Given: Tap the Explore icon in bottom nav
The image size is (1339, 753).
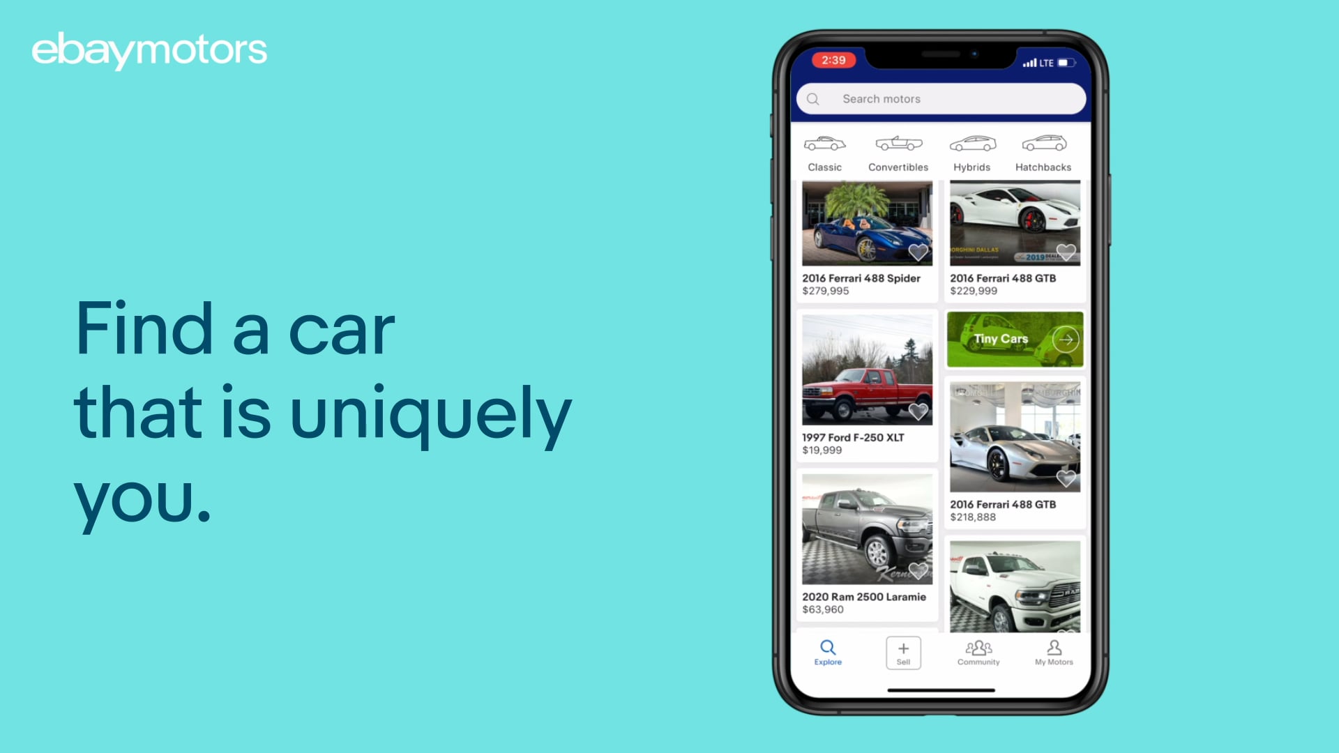Looking at the screenshot, I should tap(828, 652).
